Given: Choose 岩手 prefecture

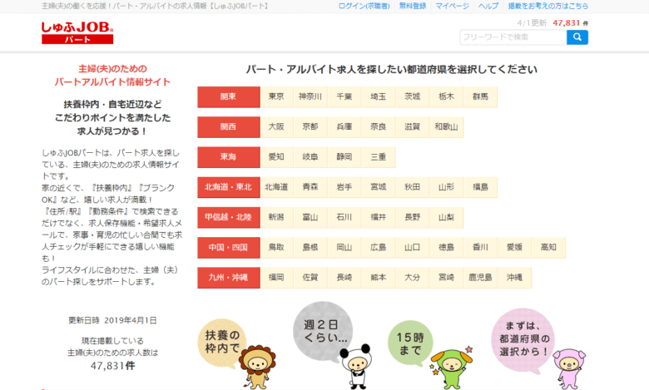Looking at the screenshot, I should (x=344, y=187).
